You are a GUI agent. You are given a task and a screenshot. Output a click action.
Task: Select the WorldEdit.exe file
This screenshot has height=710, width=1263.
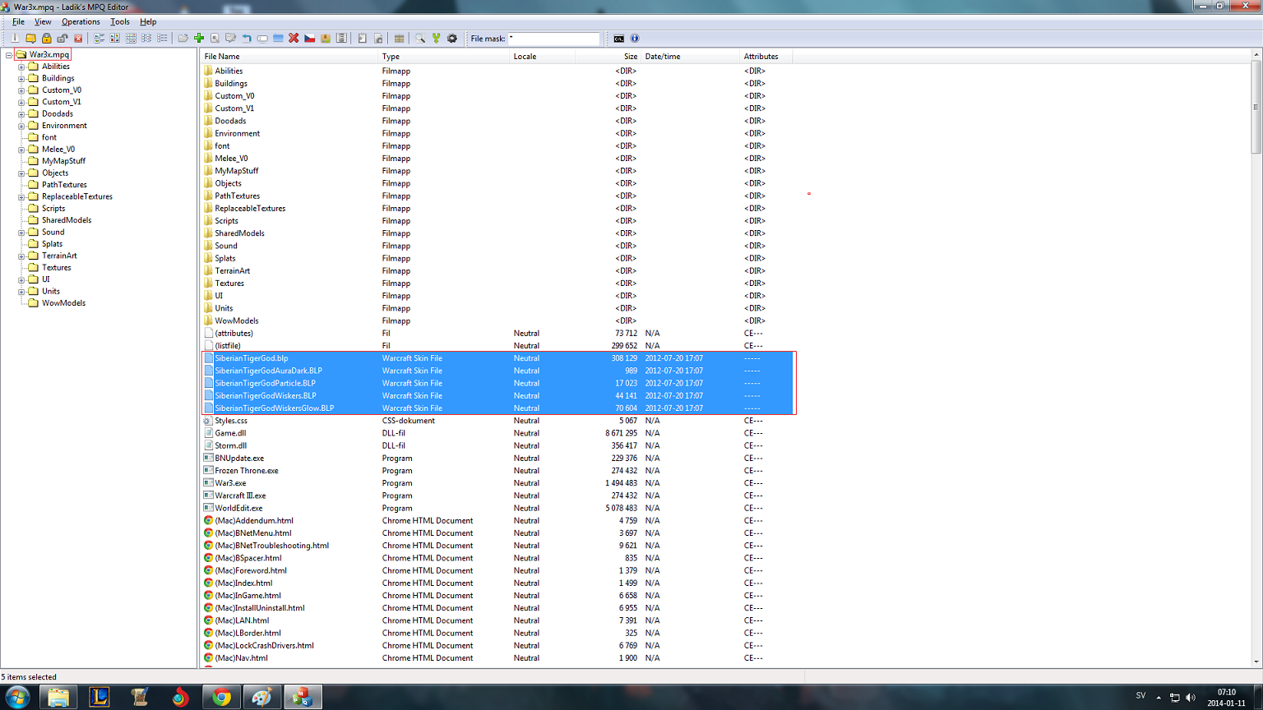tap(238, 508)
